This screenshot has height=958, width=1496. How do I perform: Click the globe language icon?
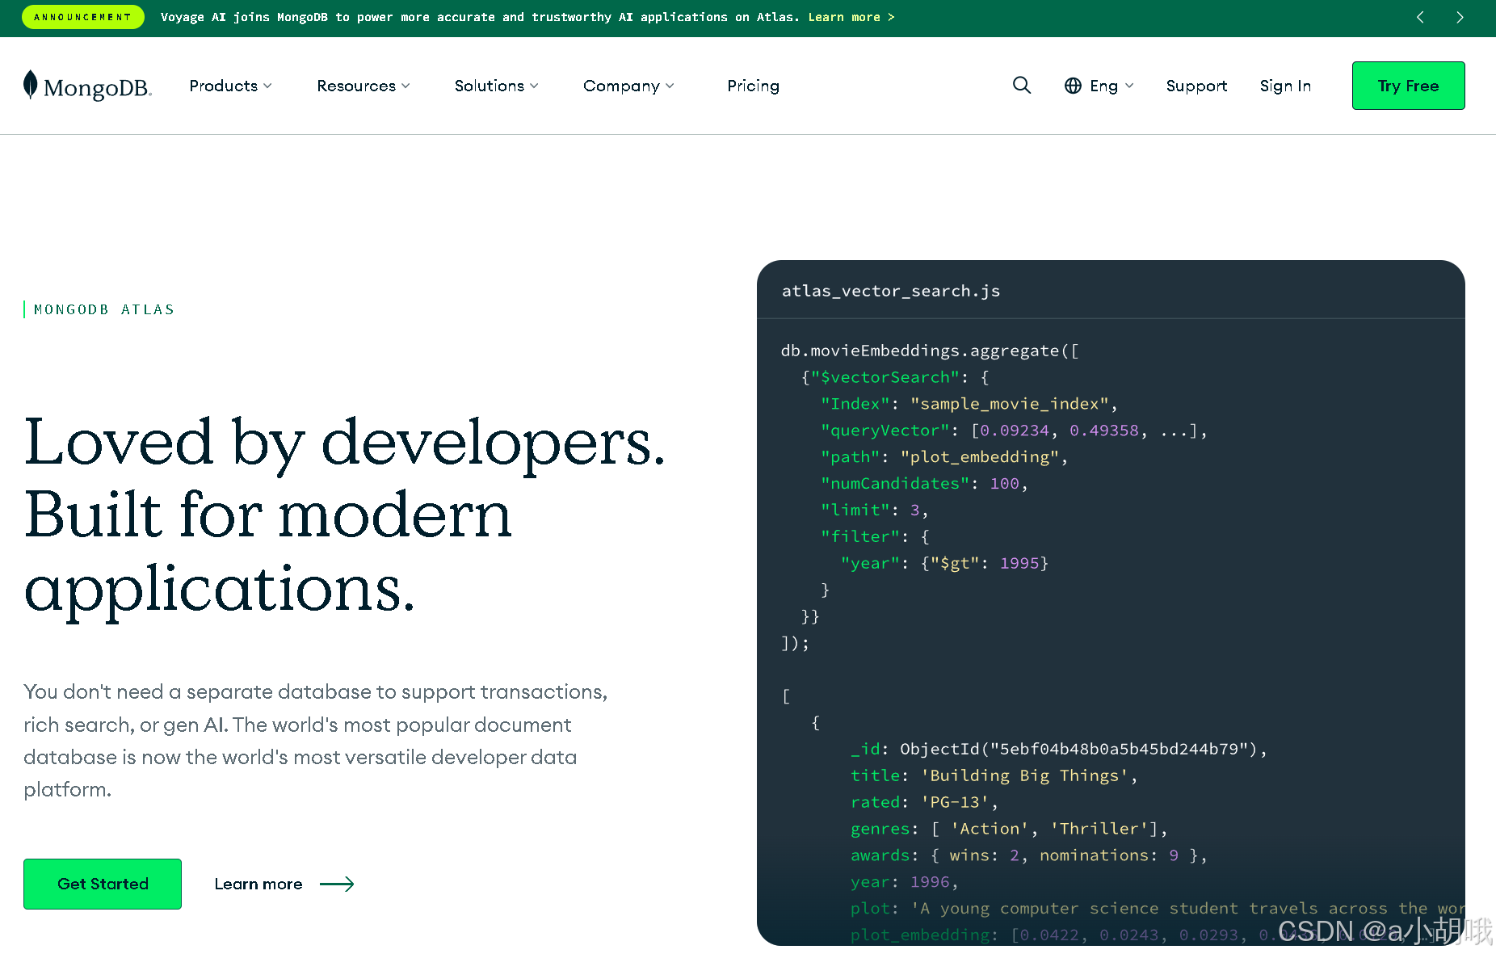point(1073,86)
